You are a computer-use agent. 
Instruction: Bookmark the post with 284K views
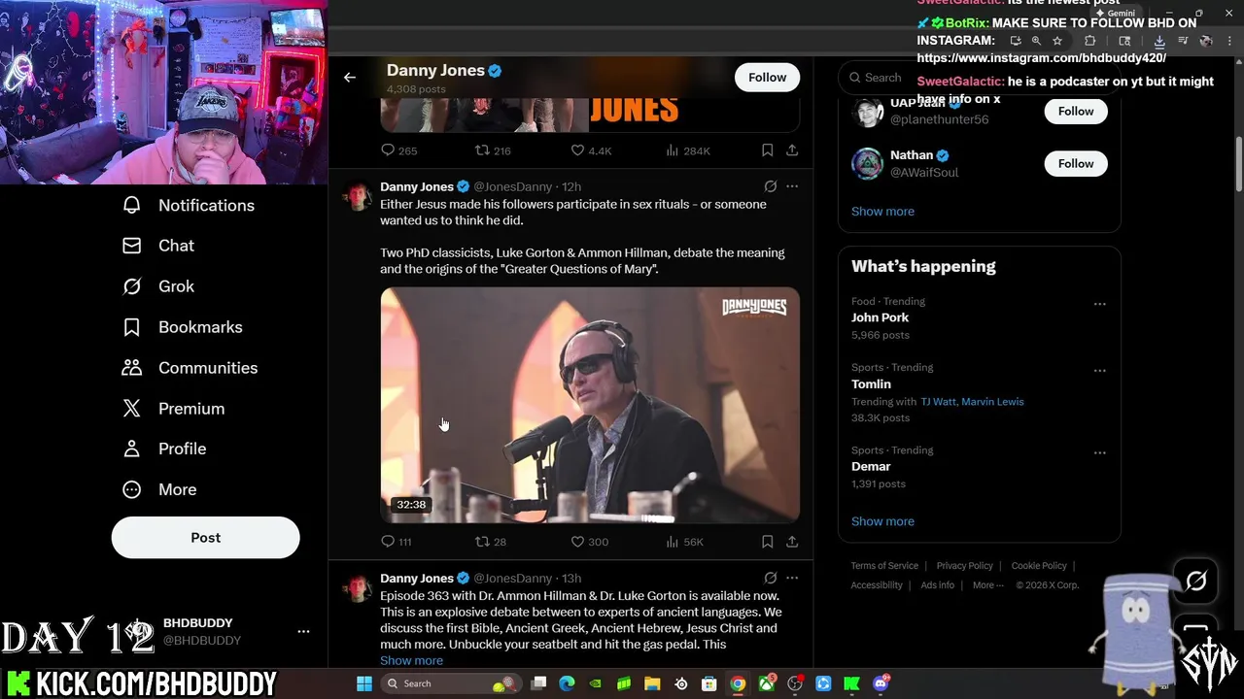(767, 150)
